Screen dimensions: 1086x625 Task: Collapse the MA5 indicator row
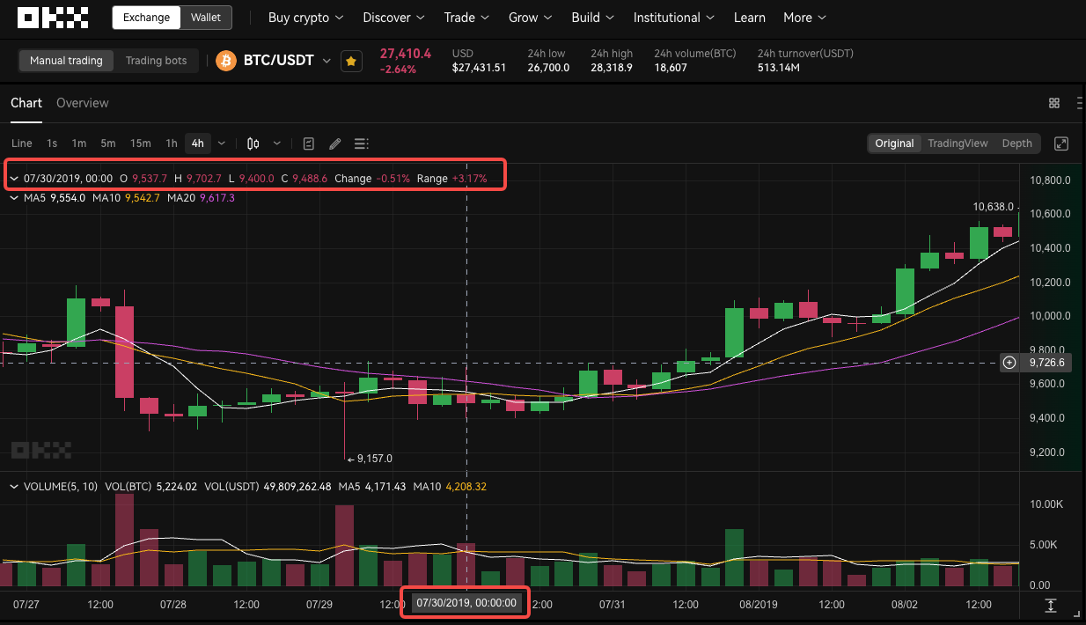[14, 198]
